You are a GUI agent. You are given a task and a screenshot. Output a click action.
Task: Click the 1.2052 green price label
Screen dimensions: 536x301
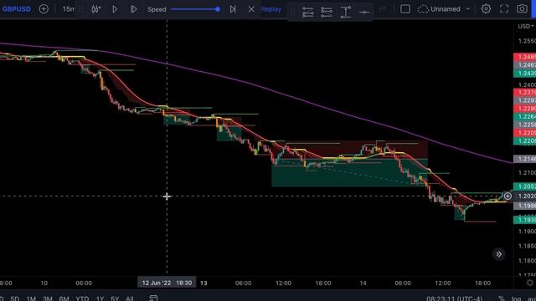pos(525,186)
